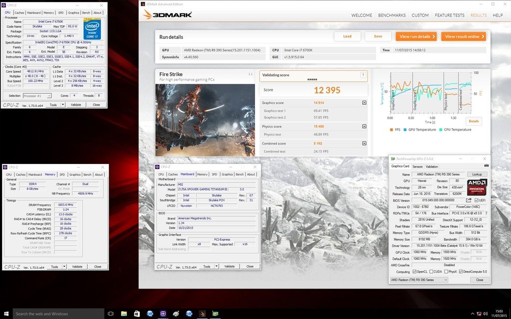The image size is (511, 319).
Task: Switch to the purple CPU-Z taskbar icon
Action: (x=163, y=314)
